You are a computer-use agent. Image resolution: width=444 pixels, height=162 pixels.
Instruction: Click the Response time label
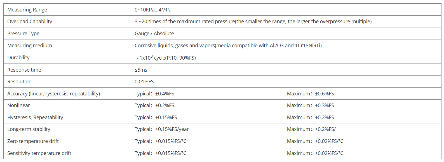pyautogui.click(x=24, y=70)
